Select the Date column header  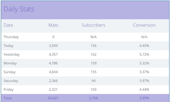8,25
